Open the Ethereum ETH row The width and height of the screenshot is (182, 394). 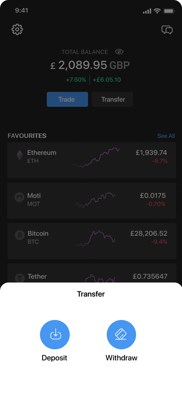91,160
